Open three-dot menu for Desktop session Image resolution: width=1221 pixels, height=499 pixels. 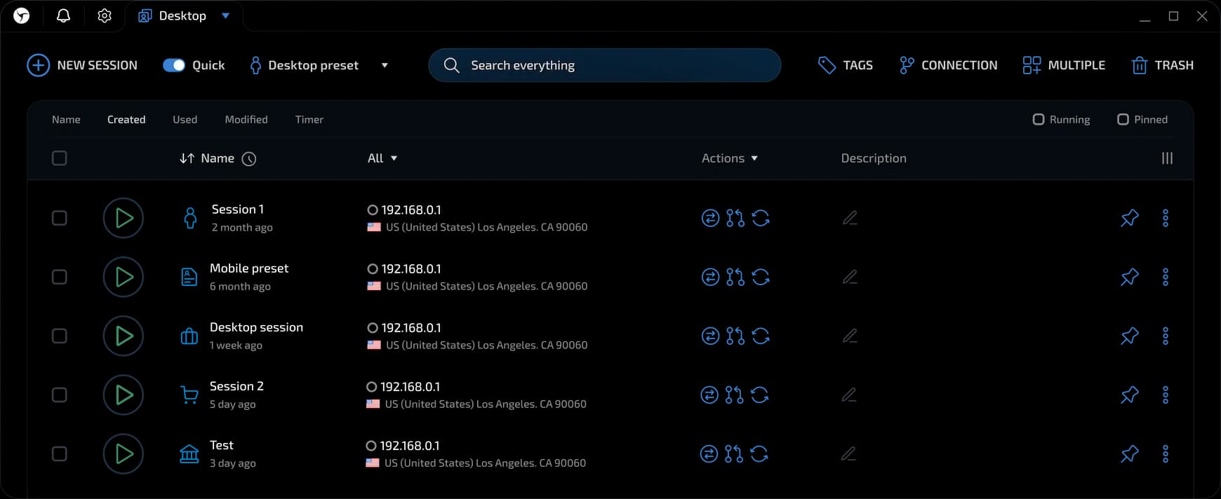[1165, 336]
